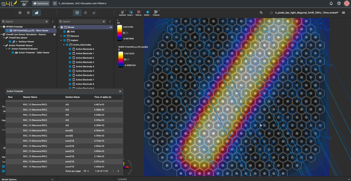
Task: Open the Producers tool menu
Action: tap(156, 13)
